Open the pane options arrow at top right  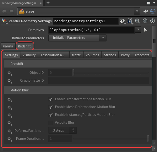(154, 3)
